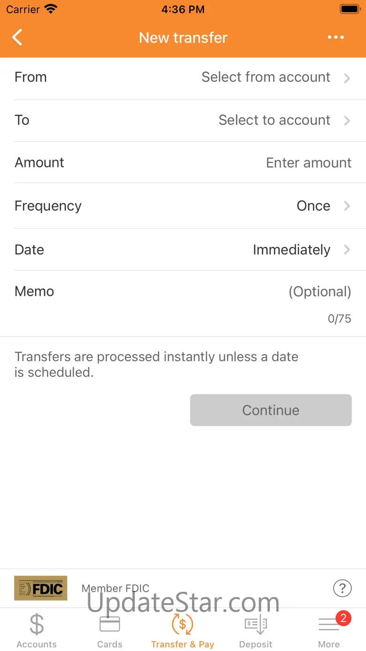Open the Frequency Once selector
The image size is (366, 651).
point(323,206)
